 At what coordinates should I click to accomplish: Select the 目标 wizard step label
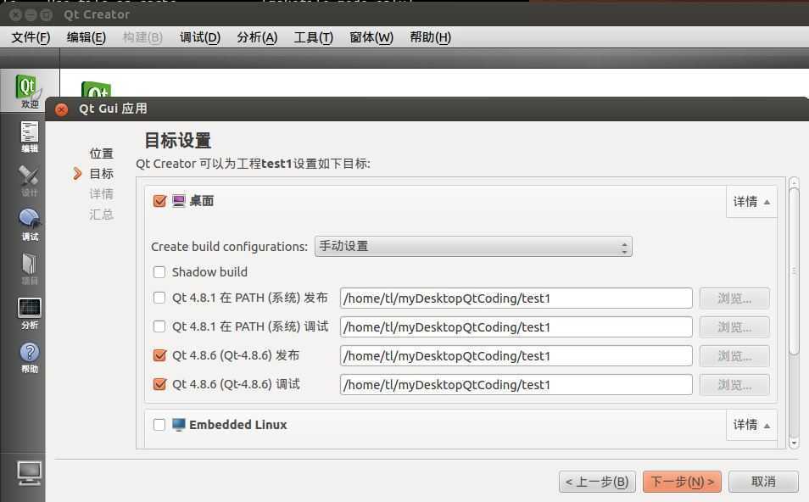pos(101,174)
